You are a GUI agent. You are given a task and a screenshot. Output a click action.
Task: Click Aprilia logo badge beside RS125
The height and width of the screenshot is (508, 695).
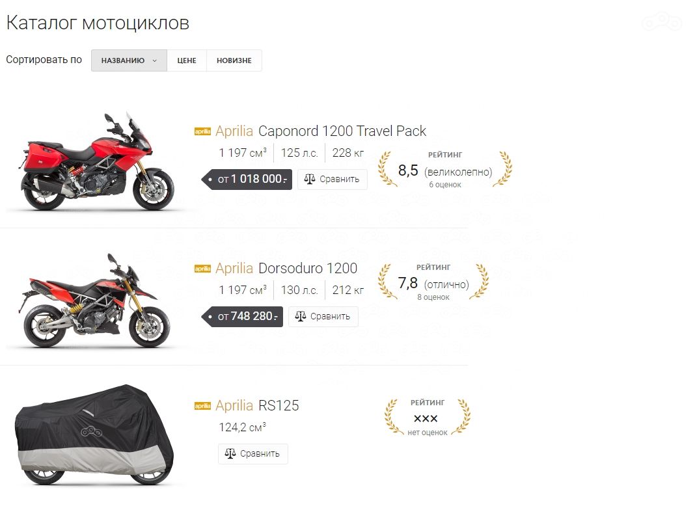click(x=202, y=406)
